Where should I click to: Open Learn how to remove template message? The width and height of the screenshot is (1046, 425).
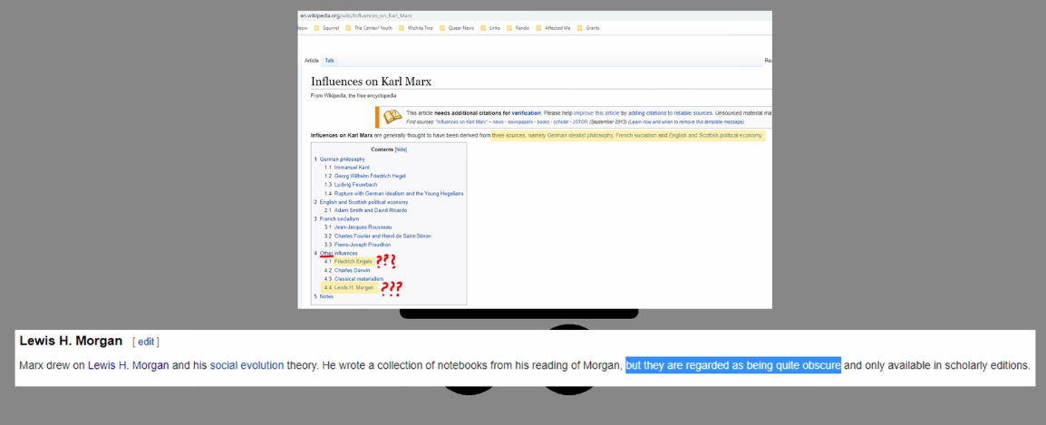(x=686, y=122)
